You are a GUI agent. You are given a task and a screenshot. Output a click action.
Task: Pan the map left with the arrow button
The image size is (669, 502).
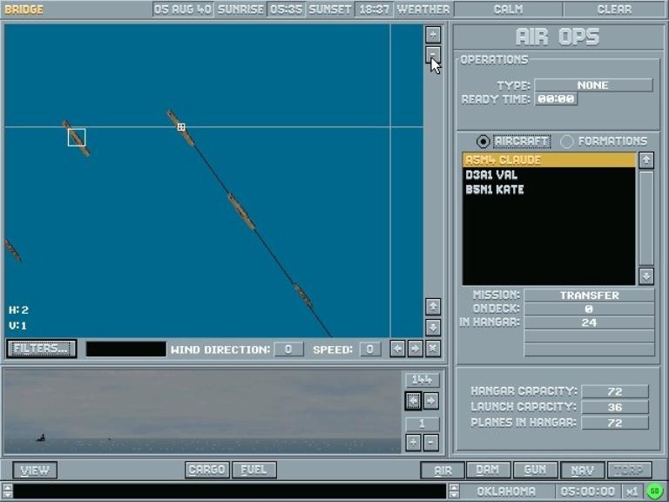tap(397, 349)
